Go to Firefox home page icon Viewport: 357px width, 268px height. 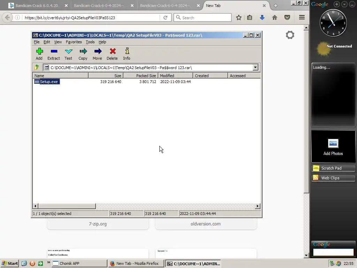(275, 17)
